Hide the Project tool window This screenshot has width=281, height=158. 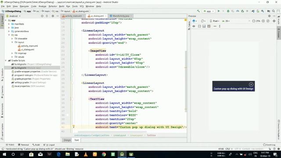tap(58, 16)
